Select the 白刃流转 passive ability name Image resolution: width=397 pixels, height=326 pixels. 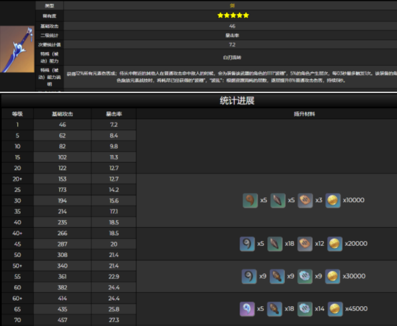232,58
